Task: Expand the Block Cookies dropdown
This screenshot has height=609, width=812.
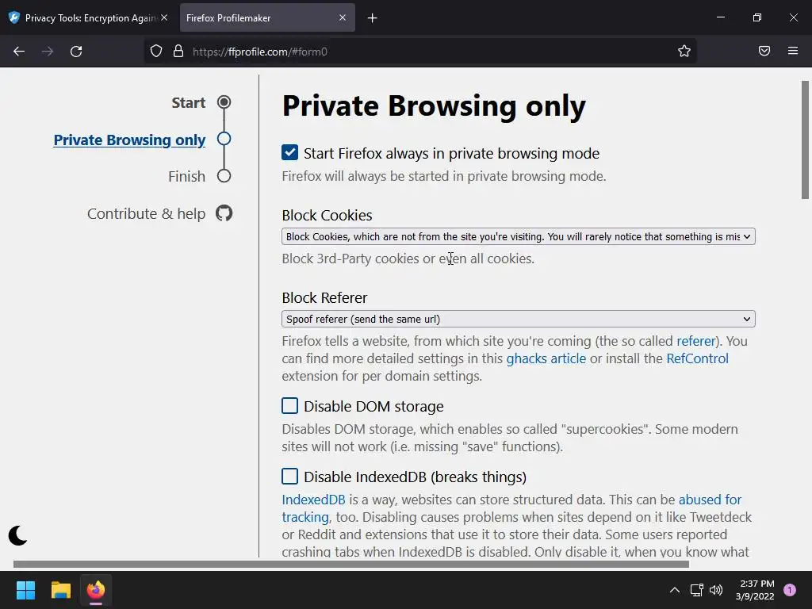Action: pyautogui.click(x=519, y=236)
